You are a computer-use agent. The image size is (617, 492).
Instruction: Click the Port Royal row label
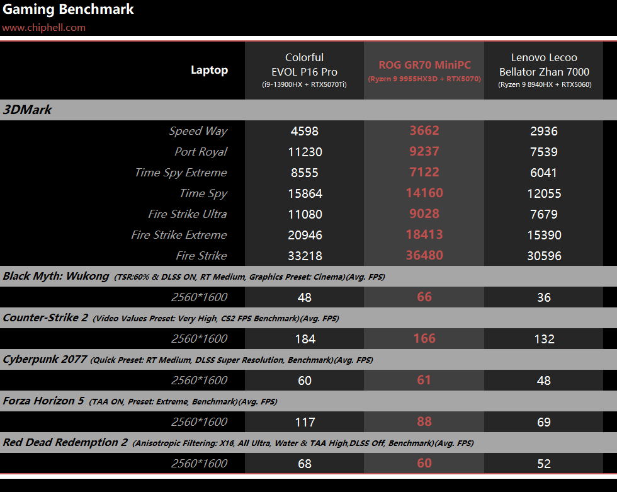point(201,152)
